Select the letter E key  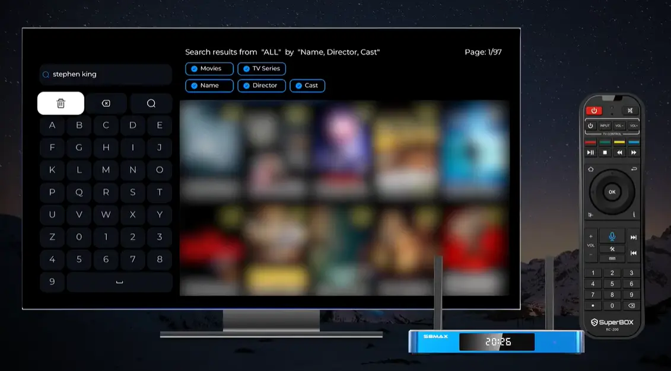[x=160, y=125]
